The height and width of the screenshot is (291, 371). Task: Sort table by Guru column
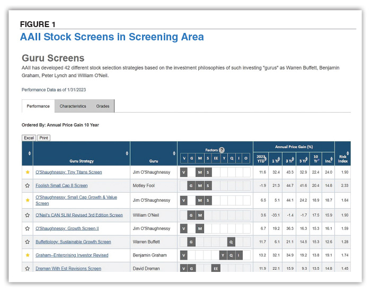click(x=174, y=153)
